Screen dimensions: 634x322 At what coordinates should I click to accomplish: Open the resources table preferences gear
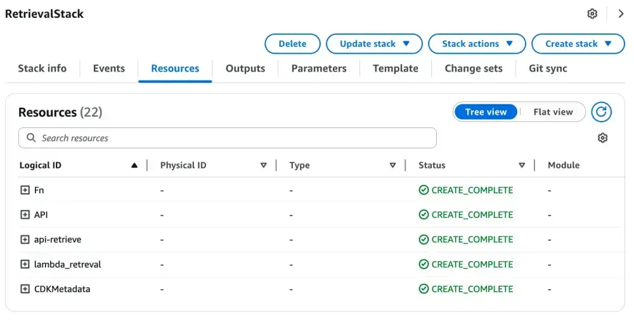coord(602,138)
